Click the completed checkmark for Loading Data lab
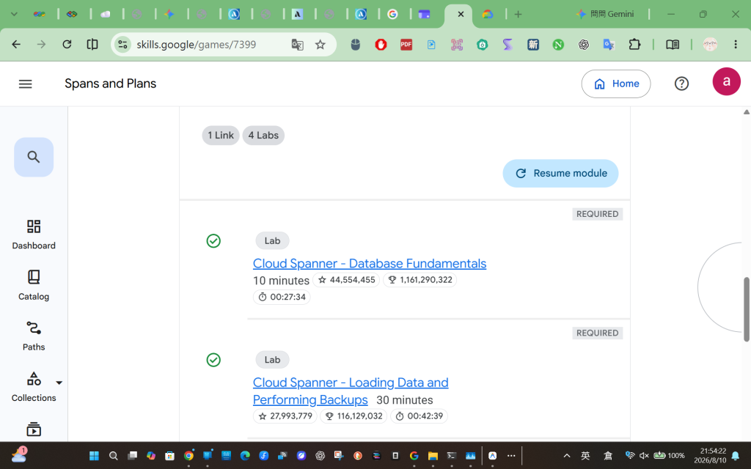 (x=213, y=360)
